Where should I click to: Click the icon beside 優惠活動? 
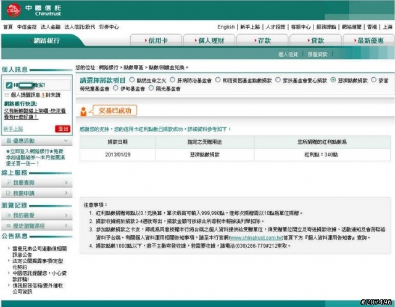7,141
